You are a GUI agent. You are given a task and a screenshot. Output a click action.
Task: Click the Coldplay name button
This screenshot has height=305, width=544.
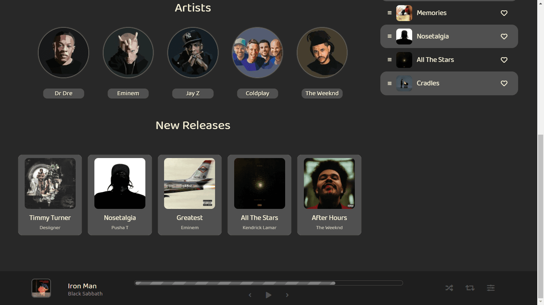click(x=258, y=93)
